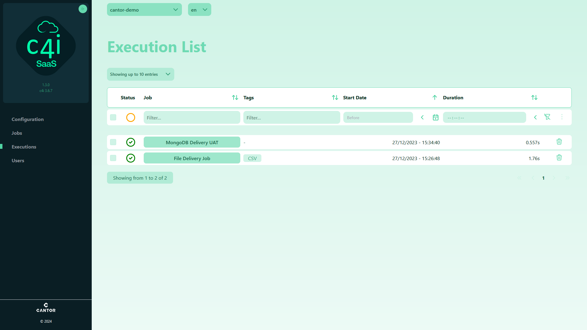Click the sort arrow on Start Date column

point(435,97)
